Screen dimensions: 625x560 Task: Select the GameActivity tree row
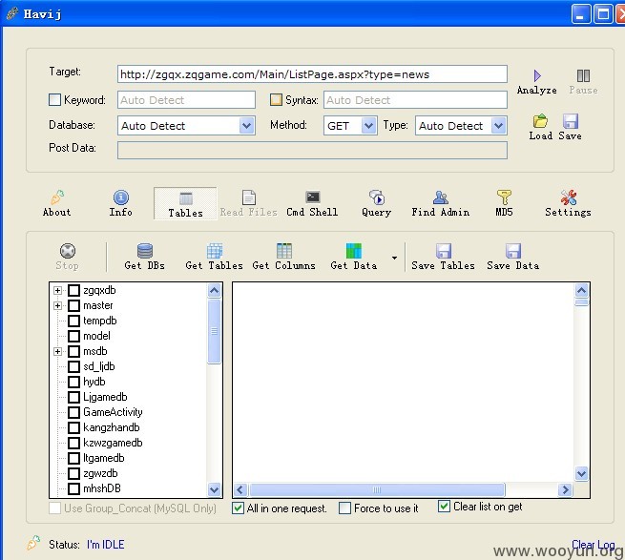coord(113,412)
